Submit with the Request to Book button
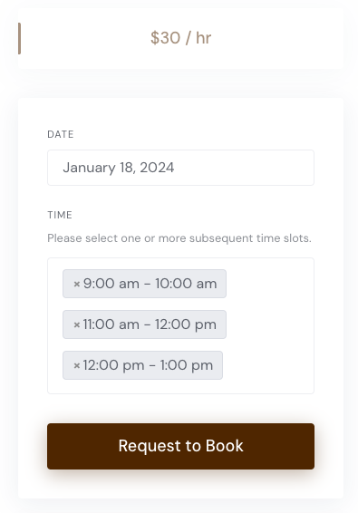 click(180, 446)
